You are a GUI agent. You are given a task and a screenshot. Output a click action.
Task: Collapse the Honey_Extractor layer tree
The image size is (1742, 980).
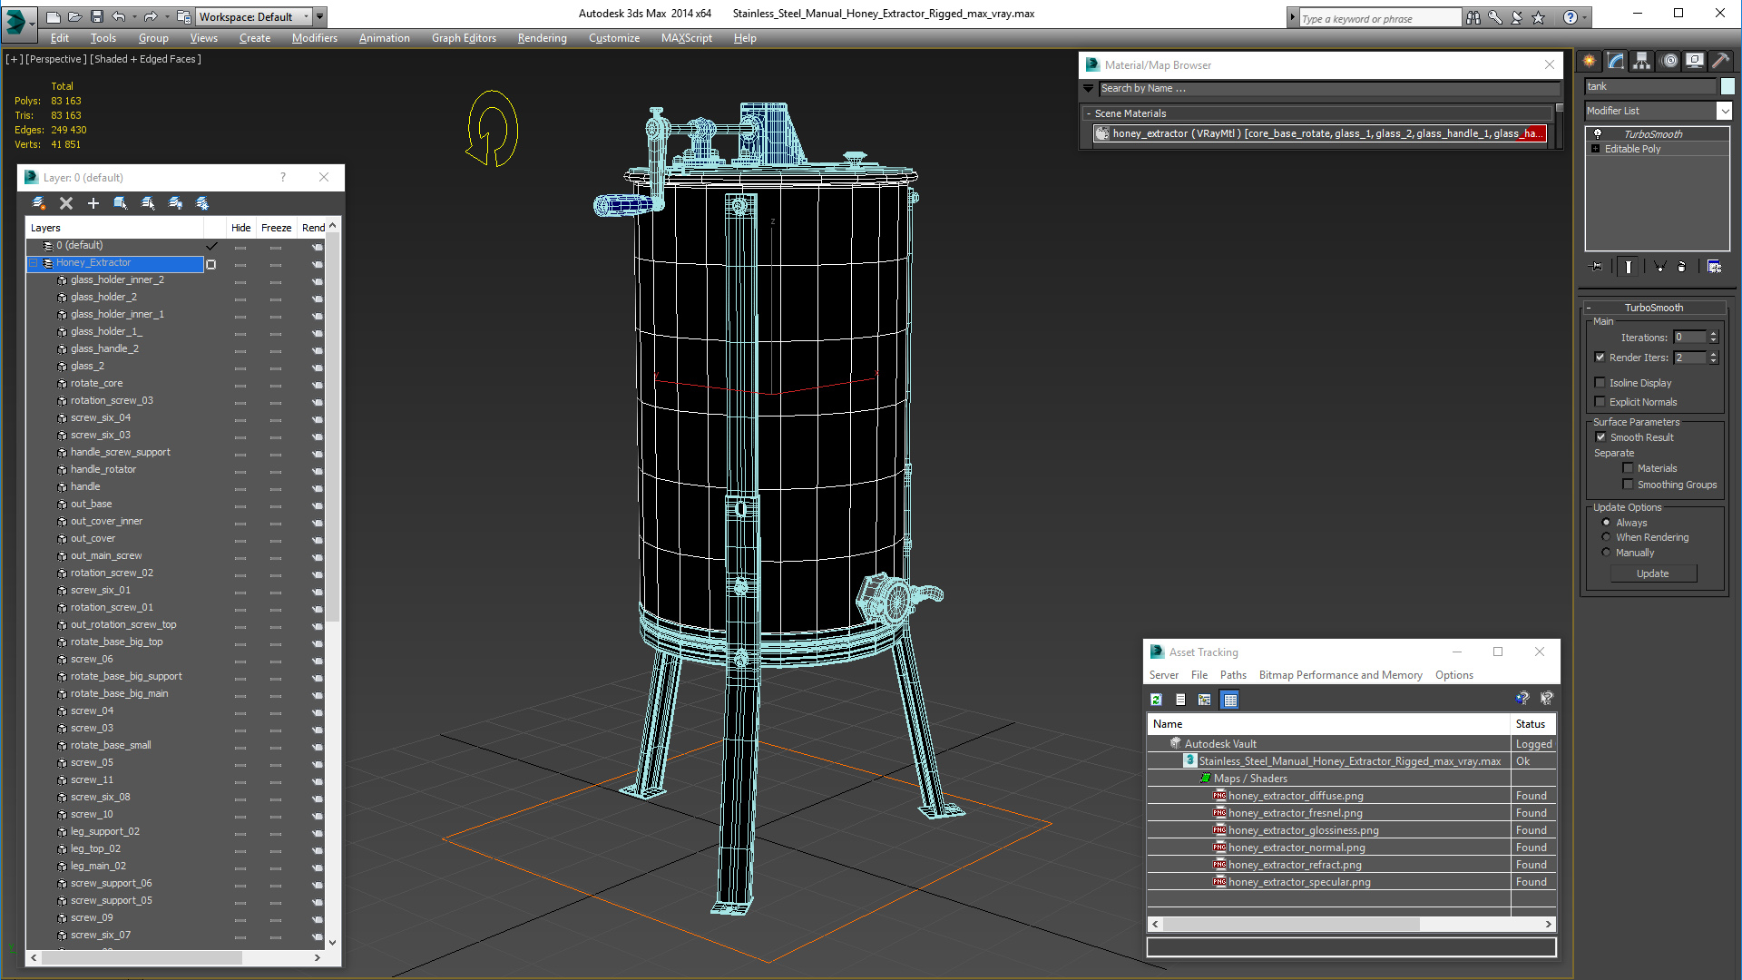(x=34, y=263)
